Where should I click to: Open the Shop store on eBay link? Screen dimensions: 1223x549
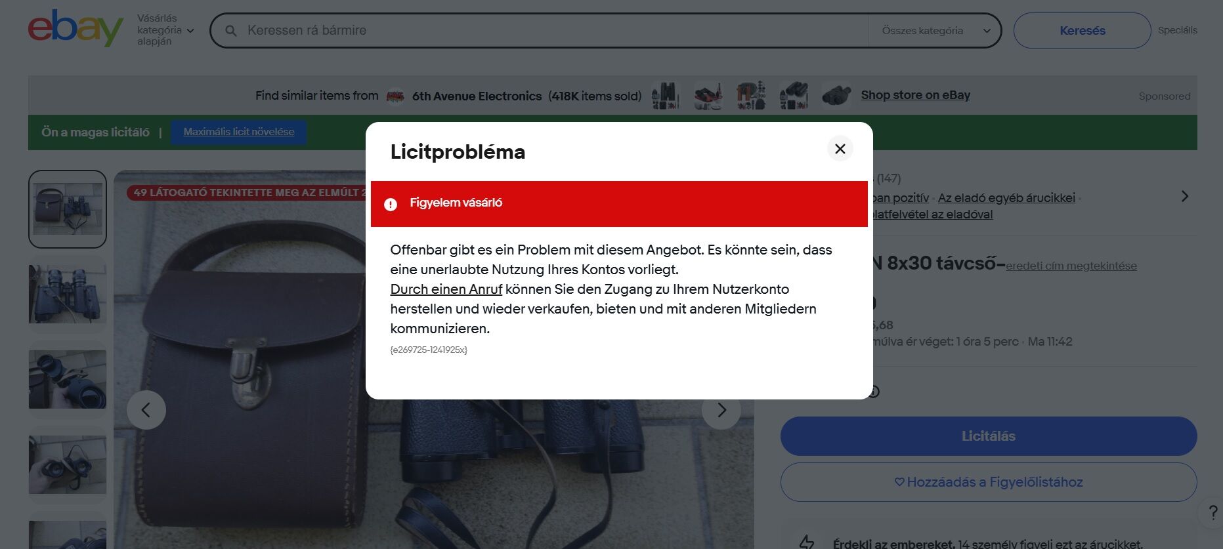[915, 95]
